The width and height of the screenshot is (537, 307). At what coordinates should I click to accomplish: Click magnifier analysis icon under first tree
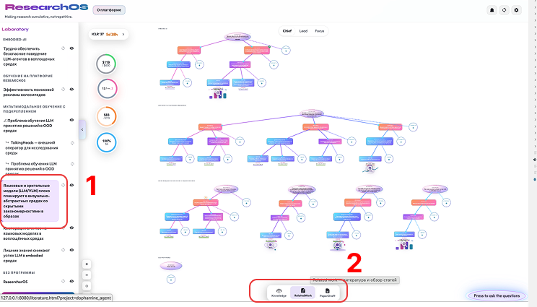click(218, 93)
